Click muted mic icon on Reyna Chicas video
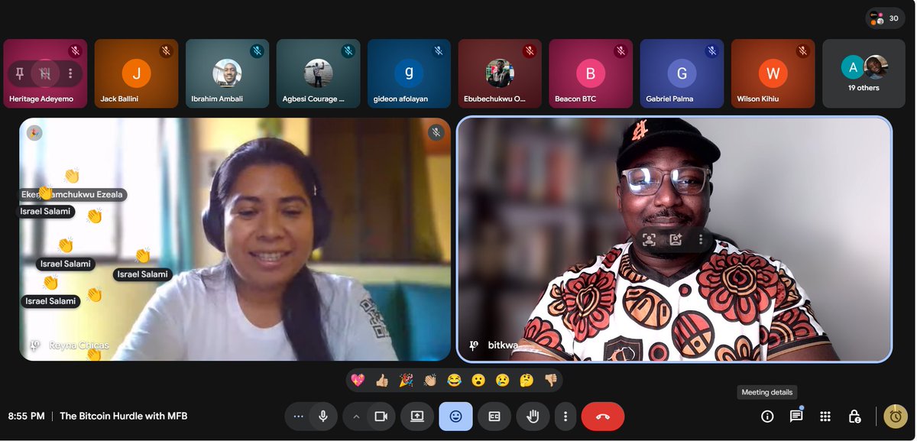This screenshot has width=917, height=441. 436,132
